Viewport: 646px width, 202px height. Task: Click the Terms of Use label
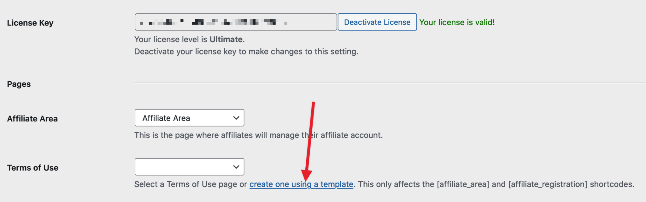click(x=33, y=167)
